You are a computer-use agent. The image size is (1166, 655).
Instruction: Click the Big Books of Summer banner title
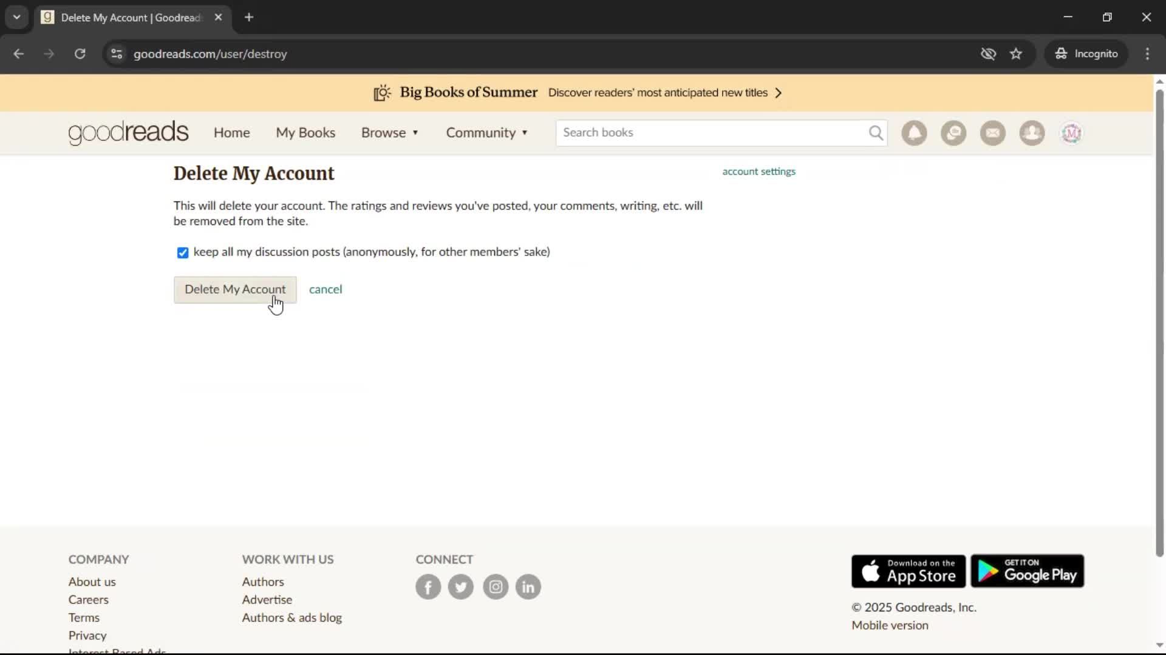[468, 92]
